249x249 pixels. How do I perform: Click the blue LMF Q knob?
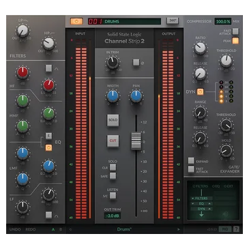point(23,179)
